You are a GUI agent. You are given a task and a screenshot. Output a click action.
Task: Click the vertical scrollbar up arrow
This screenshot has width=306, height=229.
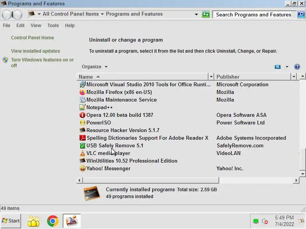tap(303, 76)
